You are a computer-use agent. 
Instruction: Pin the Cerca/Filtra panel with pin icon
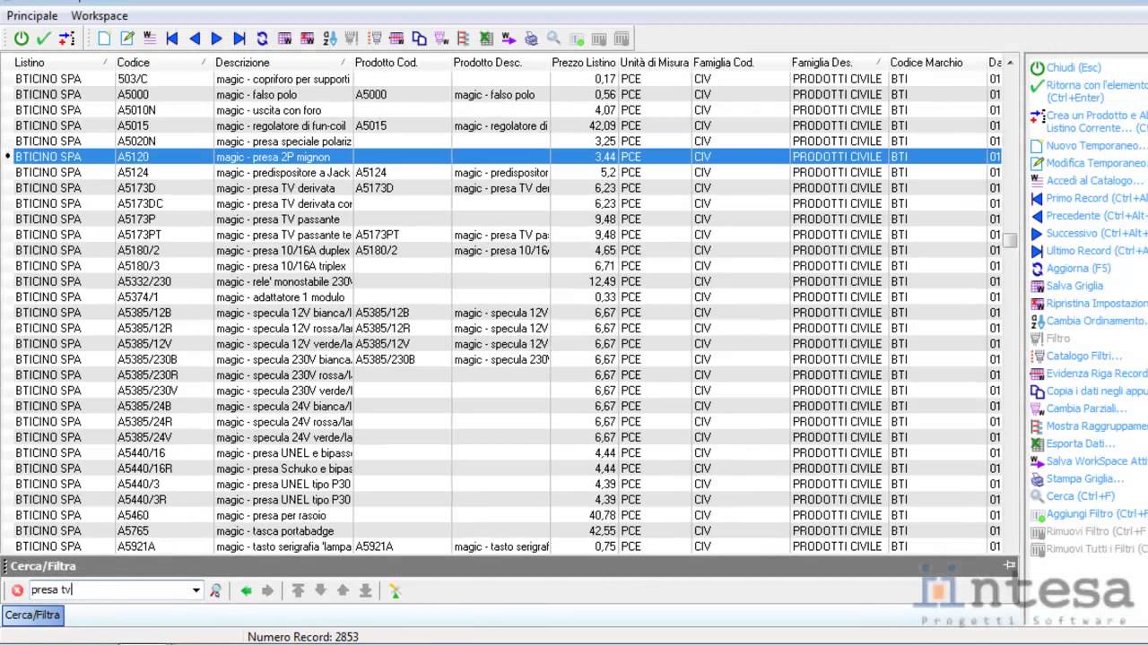point(1010,565)
